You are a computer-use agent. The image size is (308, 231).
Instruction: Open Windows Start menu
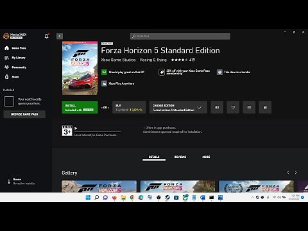click(88, 198)
